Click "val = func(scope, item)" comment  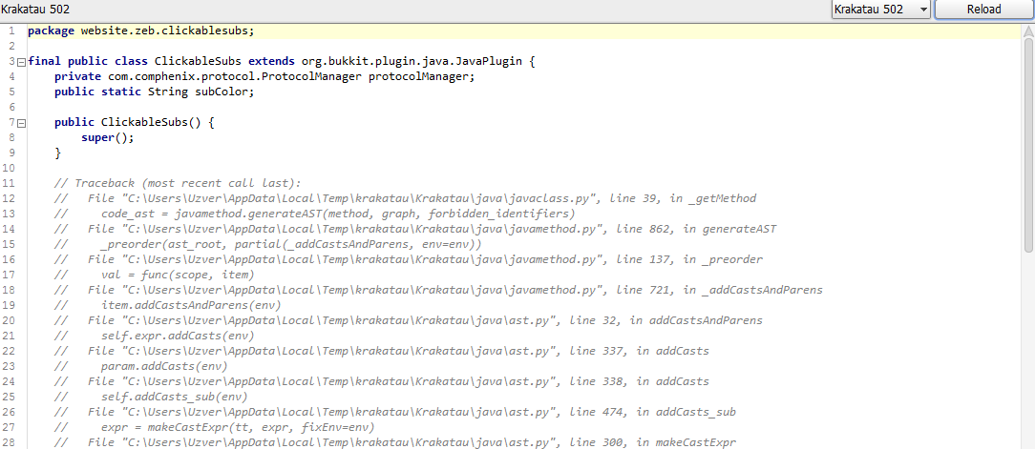155,275
